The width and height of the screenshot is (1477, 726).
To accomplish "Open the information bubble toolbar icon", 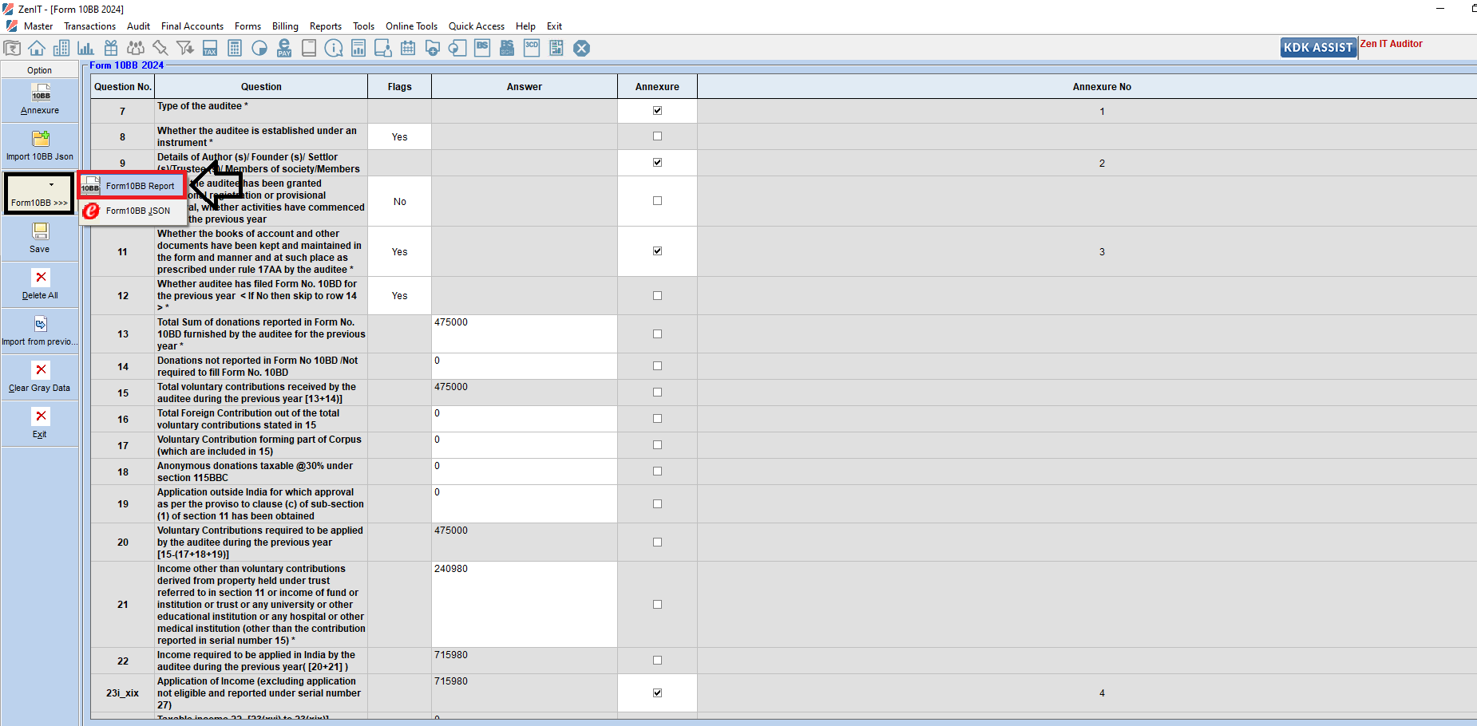I will (334, 49).
